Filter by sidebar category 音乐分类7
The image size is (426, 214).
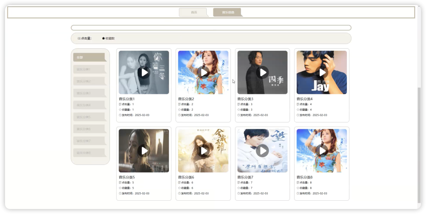90,141
